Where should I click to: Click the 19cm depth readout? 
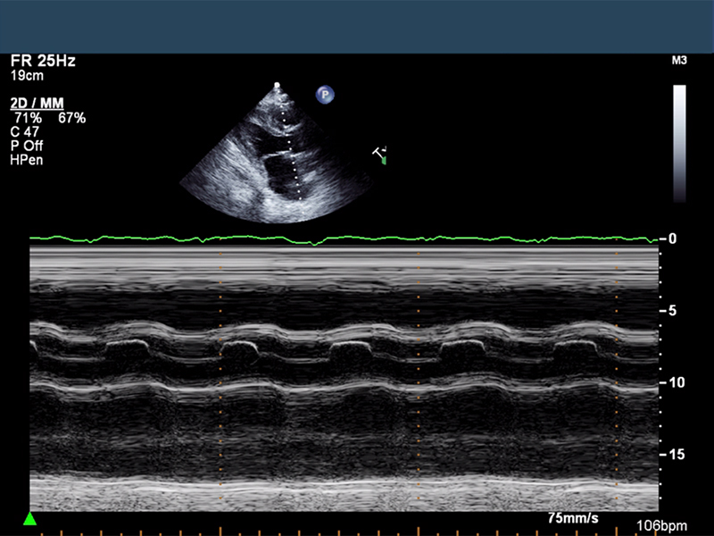[25, 76]
